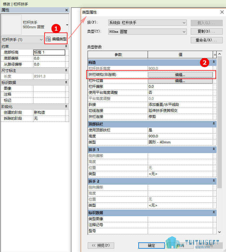This screenshot has width=226, height=252.
Task: Click the 载入(L)... button
Action: (x=206, y=23)
